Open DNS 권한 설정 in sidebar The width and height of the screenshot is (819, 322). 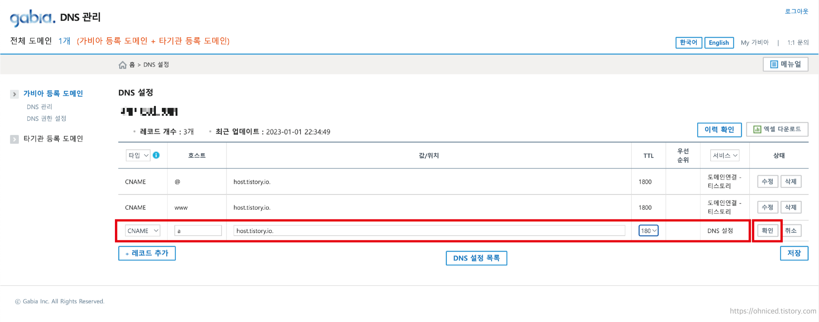click(x=46, y=119)
